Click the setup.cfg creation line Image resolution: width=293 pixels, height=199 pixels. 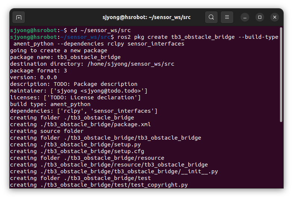tap(77, 151)
